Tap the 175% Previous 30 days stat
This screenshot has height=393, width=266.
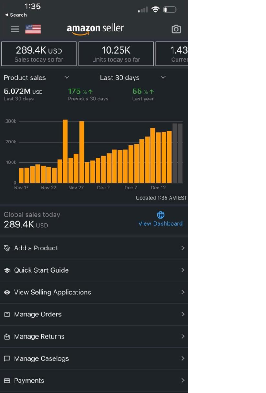point(88,95)
